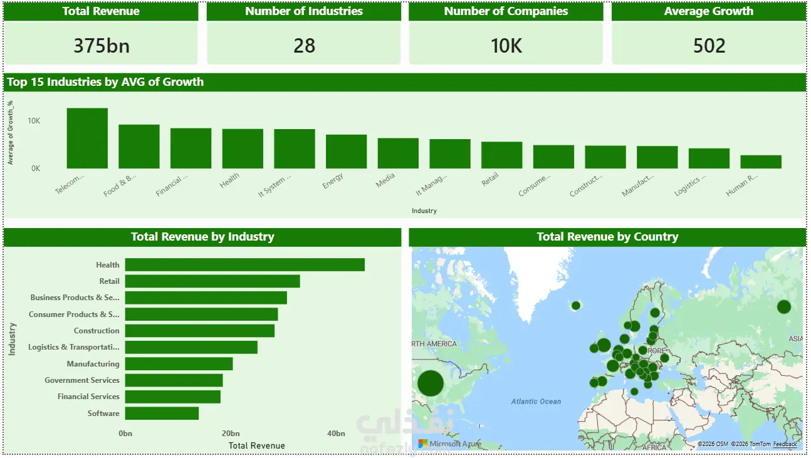
Task: Select the It Manag... bar in growth chart
Action: (450, 154)
